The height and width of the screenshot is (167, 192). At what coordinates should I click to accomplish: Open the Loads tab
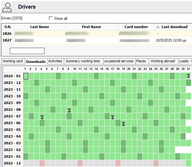[185, 61]
